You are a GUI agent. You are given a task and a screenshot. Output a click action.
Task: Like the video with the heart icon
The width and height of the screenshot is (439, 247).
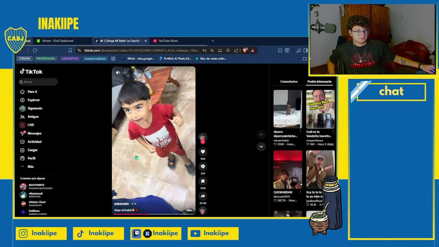tap(203, 152)
